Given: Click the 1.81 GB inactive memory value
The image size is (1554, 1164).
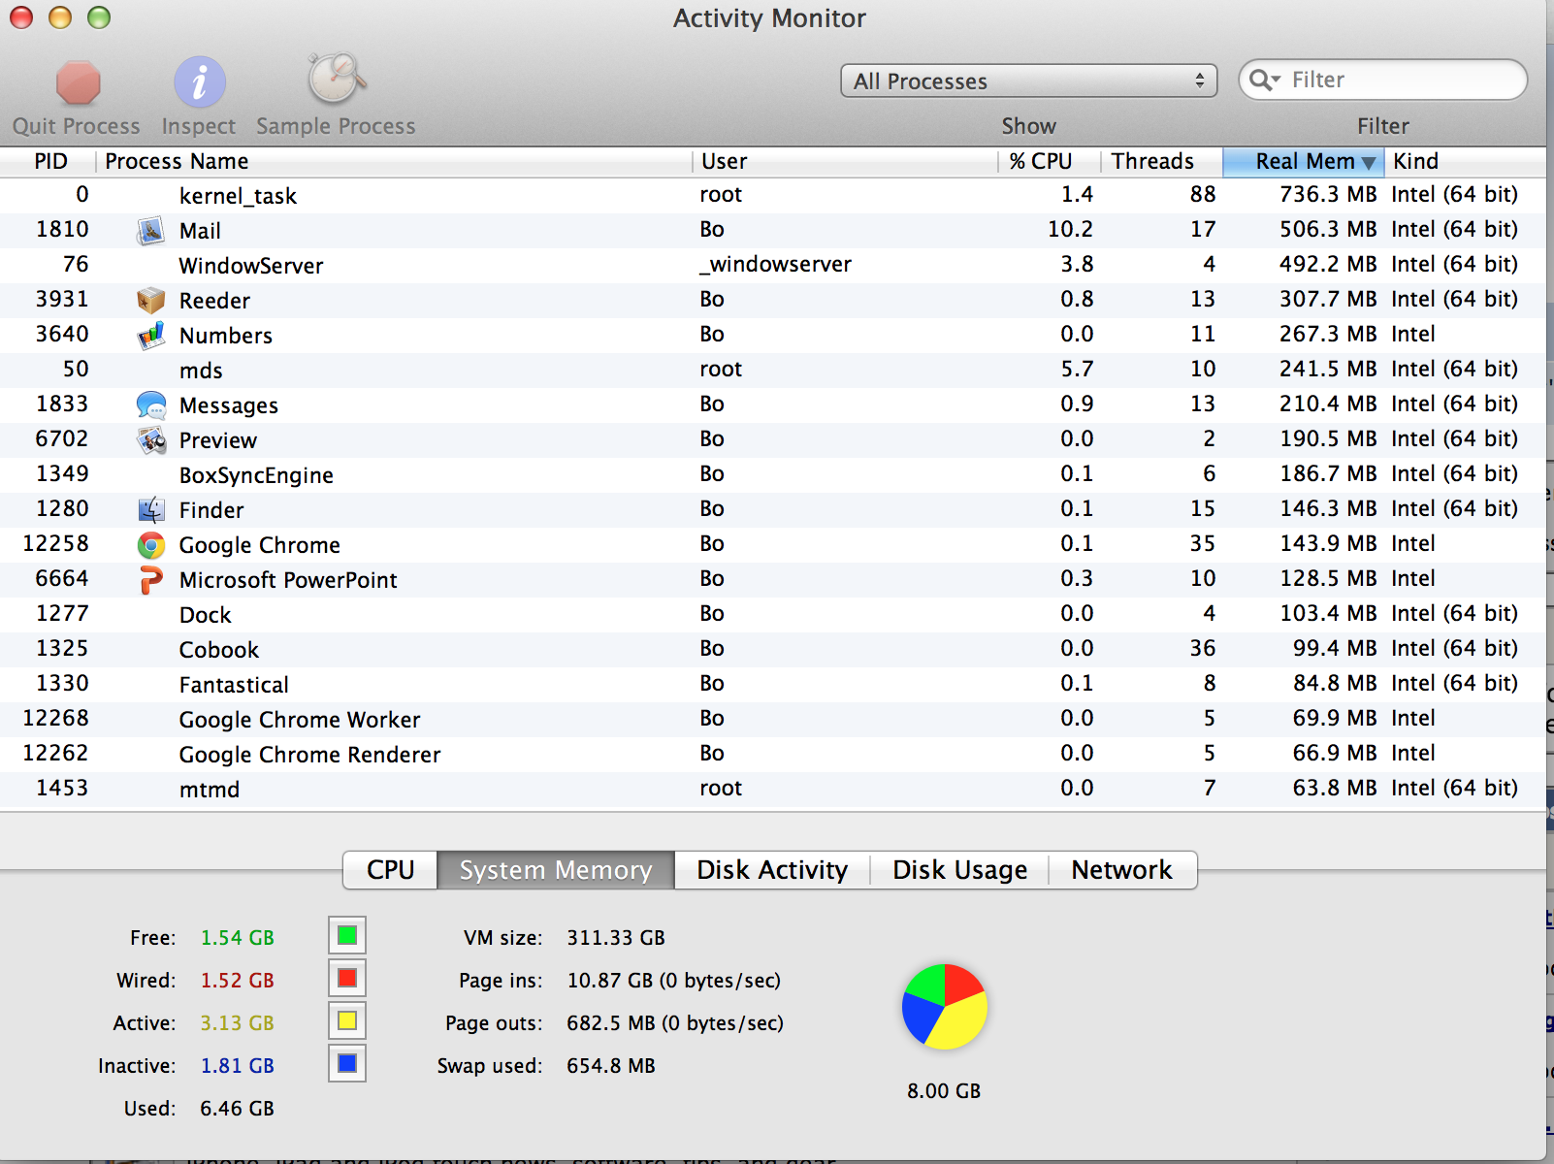Looking at the screenshot, I should tap(237, 1066).
